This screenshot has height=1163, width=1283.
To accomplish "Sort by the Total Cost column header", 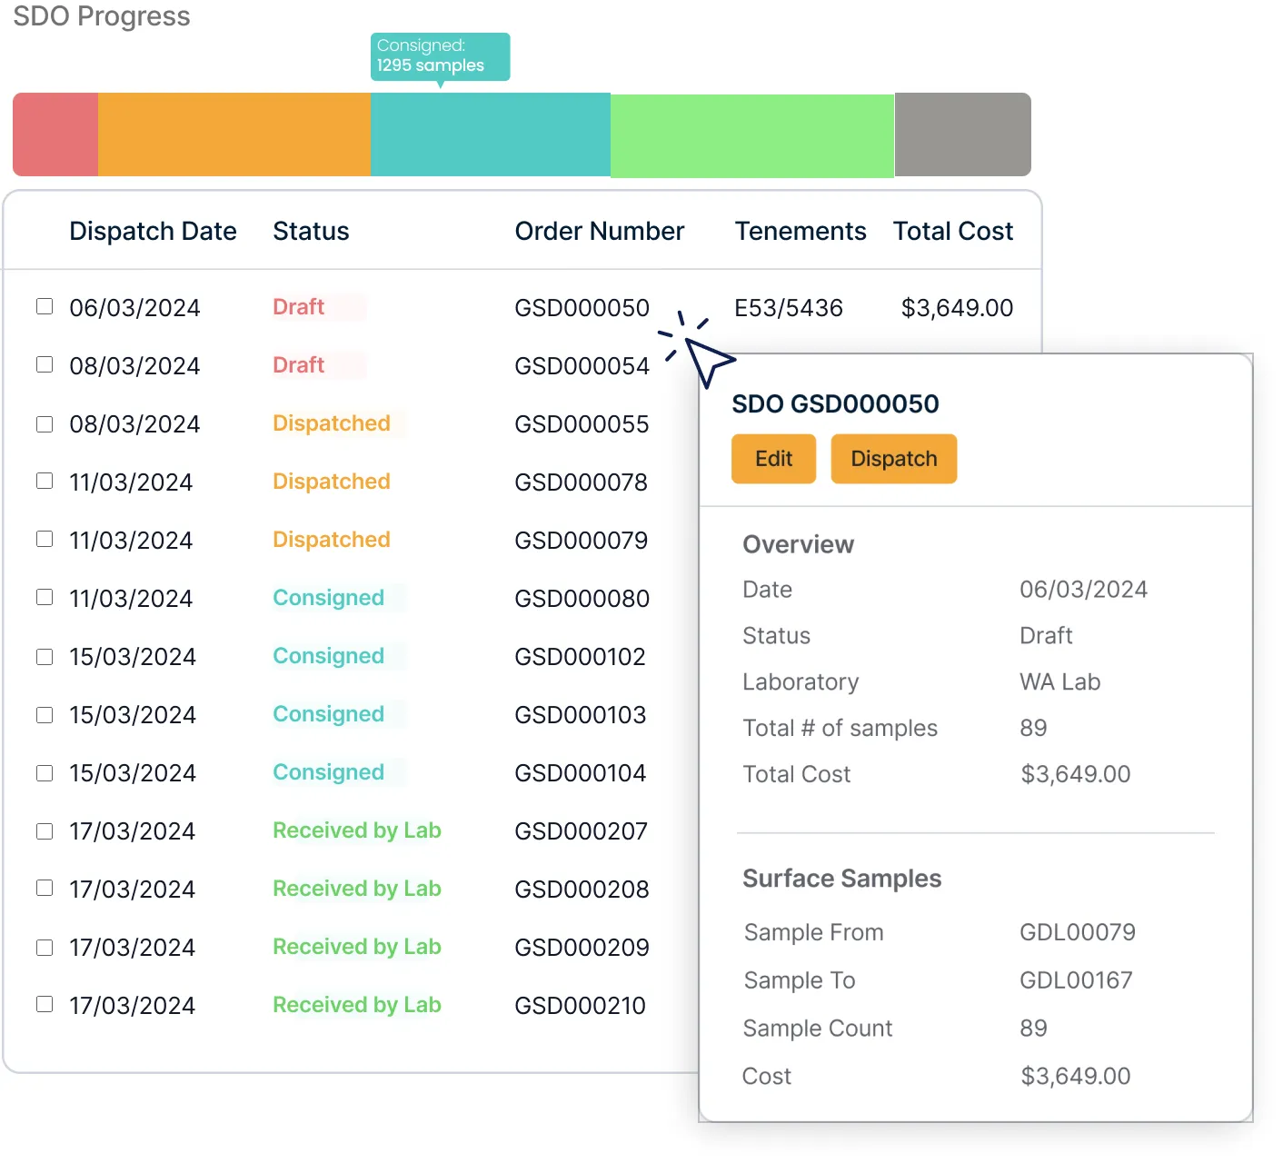I will pyautogui.click(x=953, y=231).
